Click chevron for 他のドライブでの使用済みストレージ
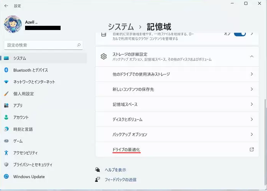The image size is (267, 191). coord(252,74)
